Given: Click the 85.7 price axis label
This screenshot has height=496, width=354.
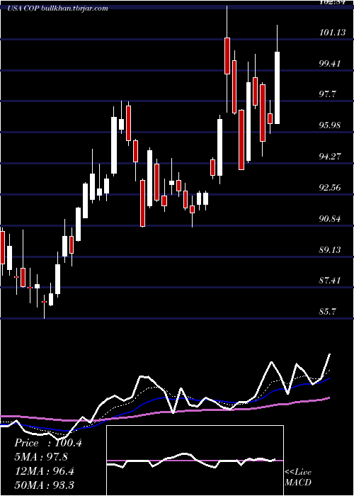Looking at the screenshot, I should point(327,312).
